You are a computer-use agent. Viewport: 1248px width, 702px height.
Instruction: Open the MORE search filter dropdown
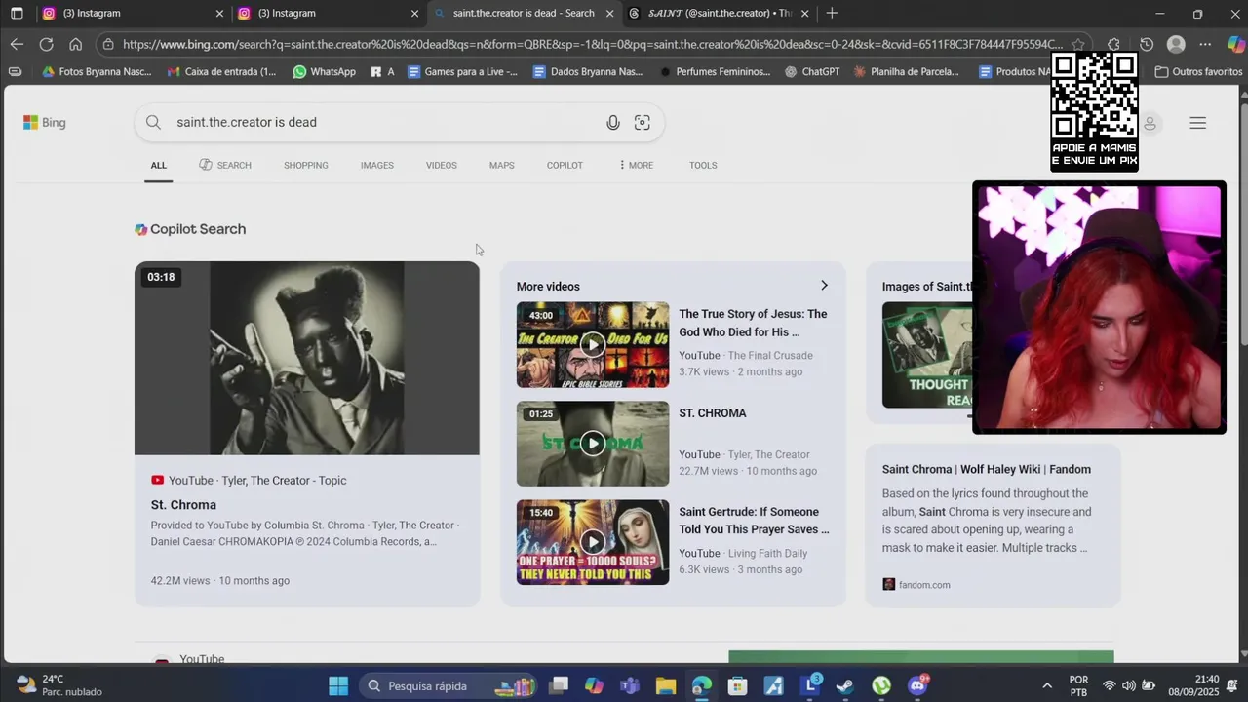pos(636,165)
